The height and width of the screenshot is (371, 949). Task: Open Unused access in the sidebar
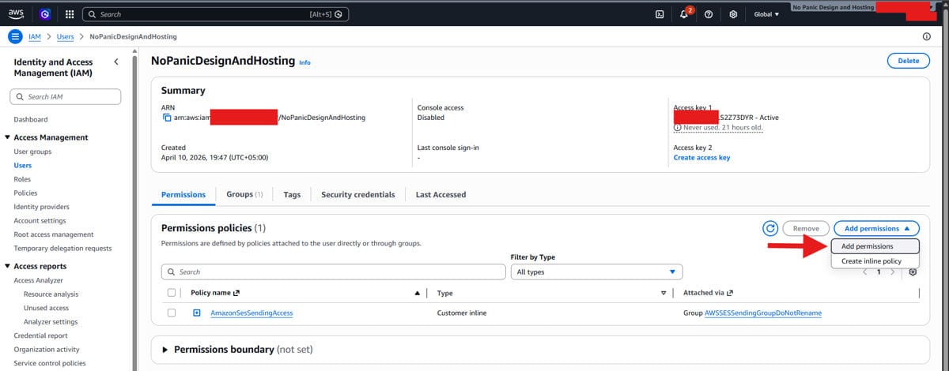point(46,308)
